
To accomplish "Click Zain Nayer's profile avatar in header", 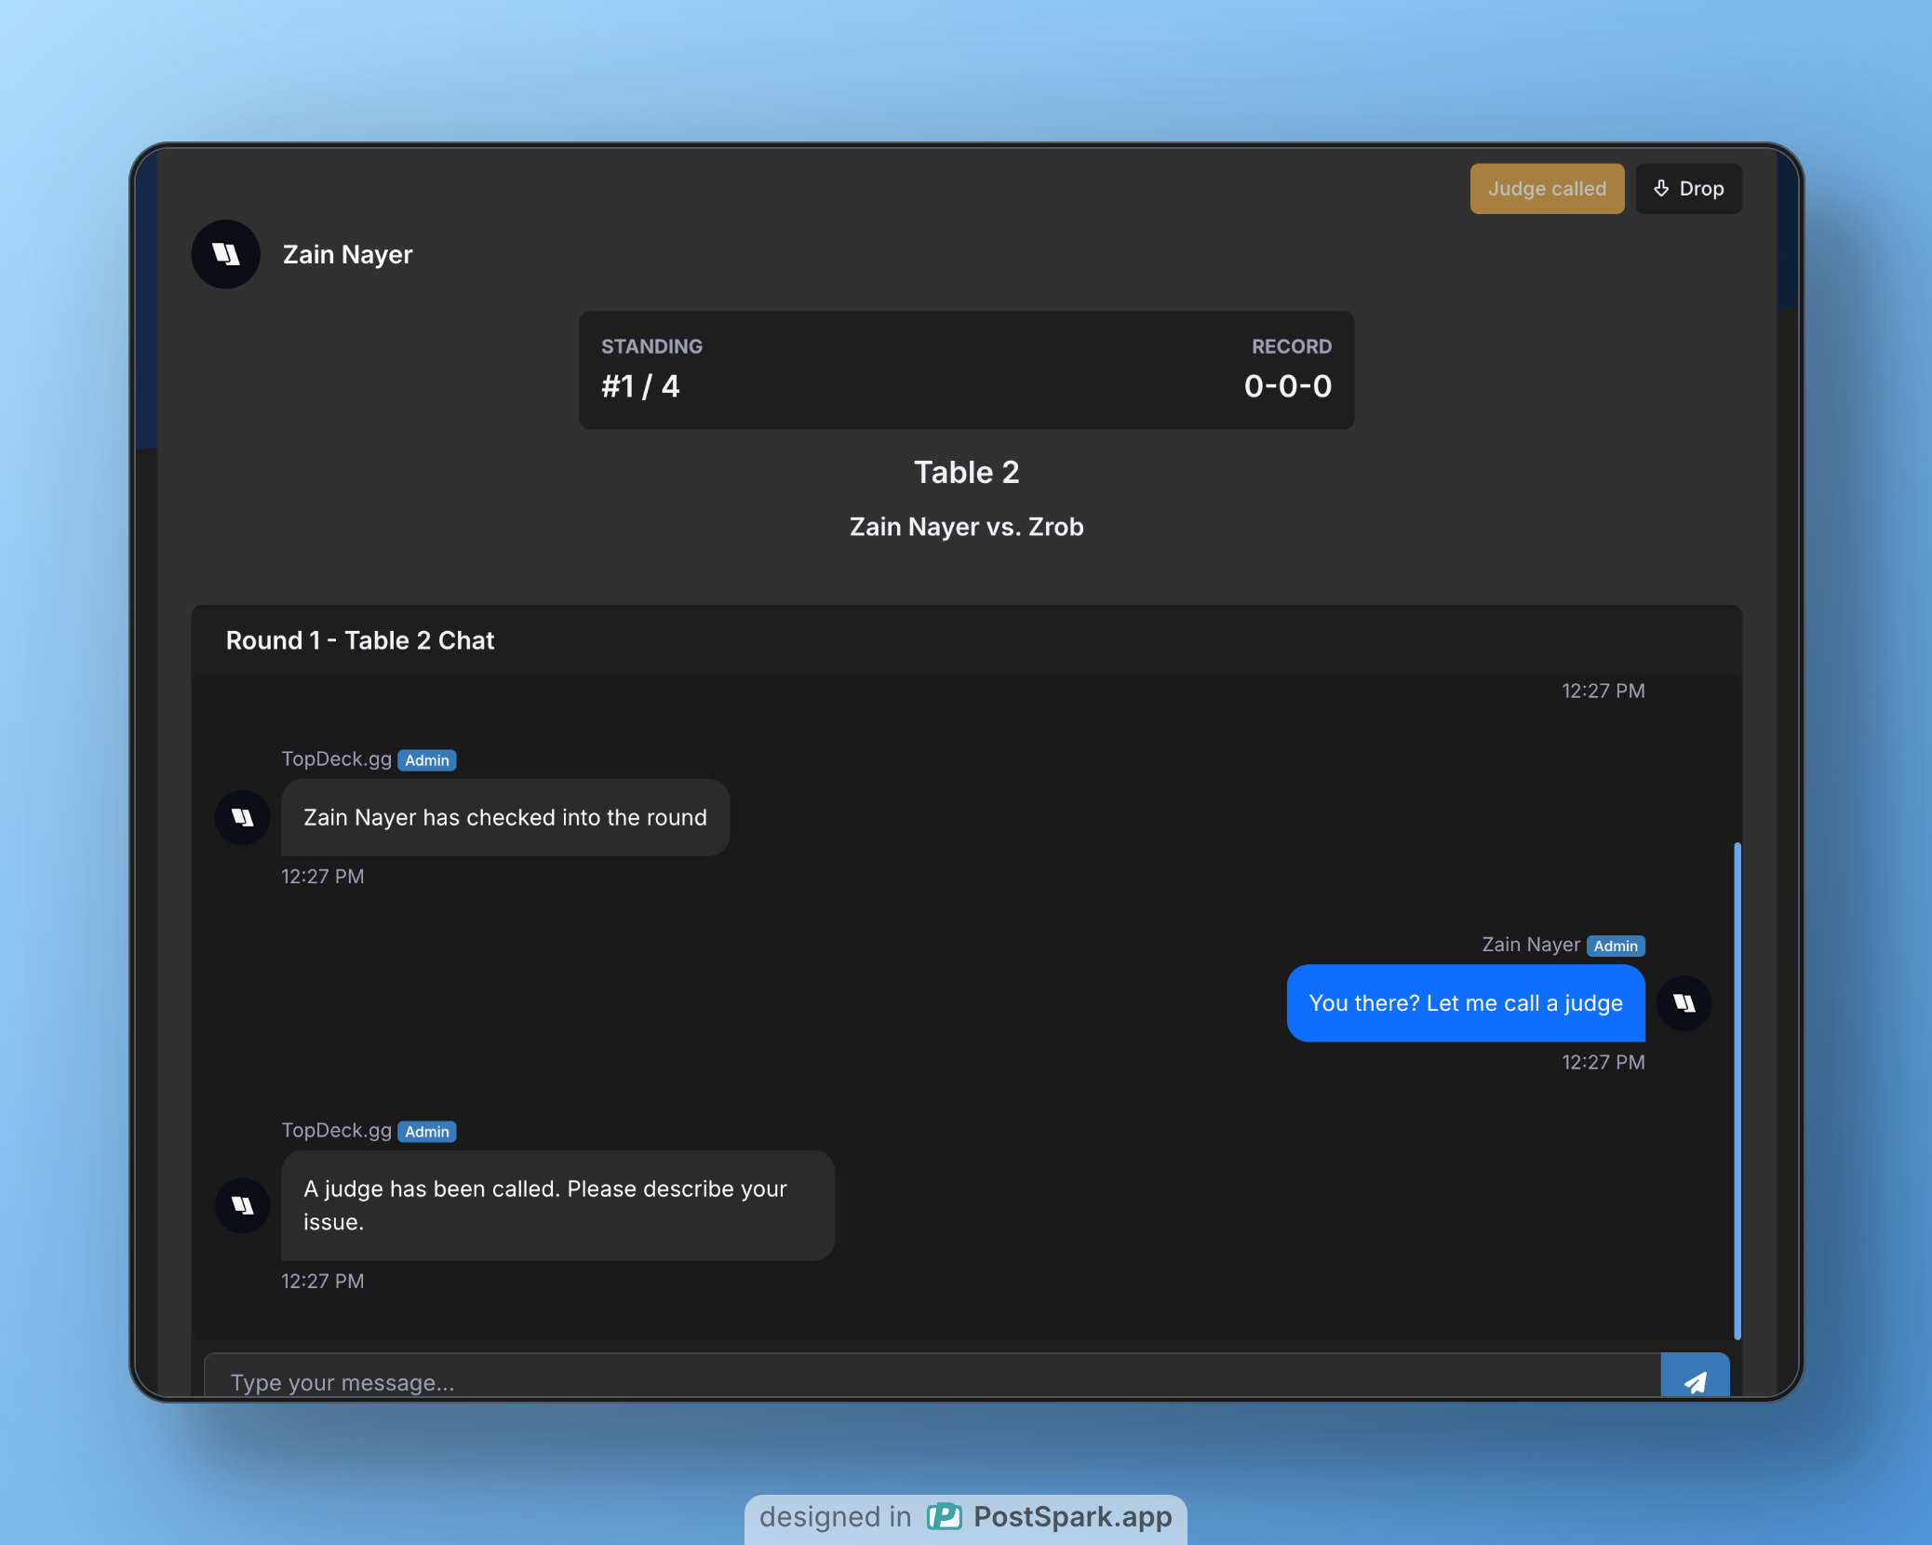I will tap(226, 254).
